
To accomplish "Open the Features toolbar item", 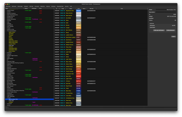I will point(48,6).
